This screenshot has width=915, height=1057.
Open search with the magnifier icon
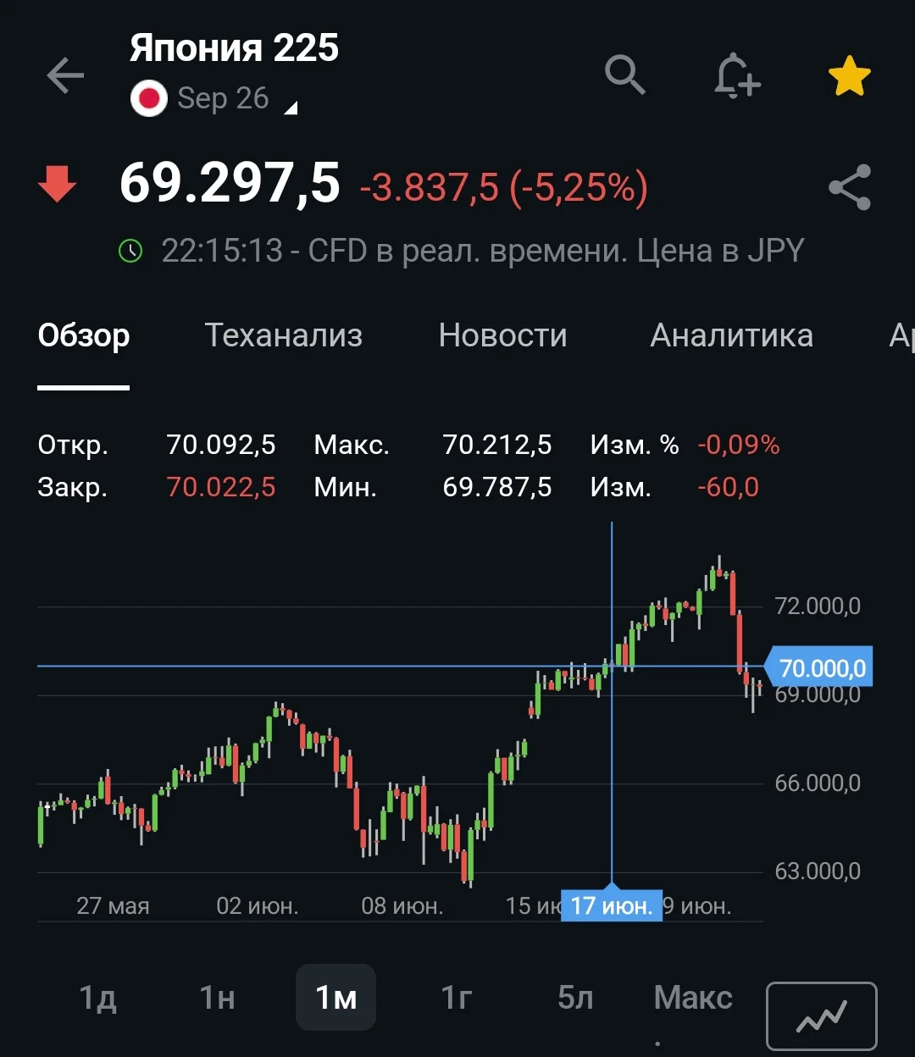point(625,75)
